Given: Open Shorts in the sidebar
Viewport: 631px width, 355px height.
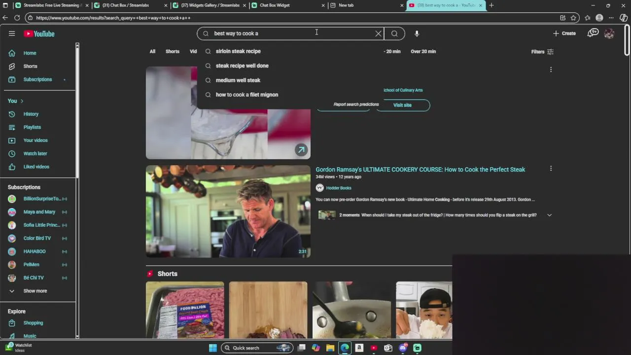Looking at the screenshot, I should tap(30, 66).
